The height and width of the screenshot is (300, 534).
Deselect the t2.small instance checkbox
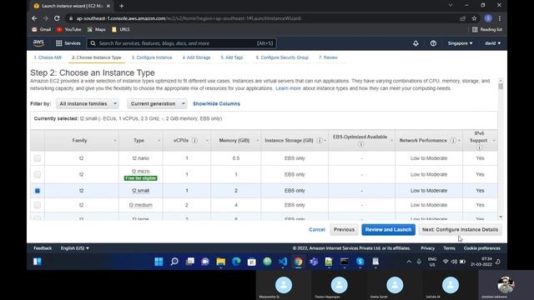[38, 191]
